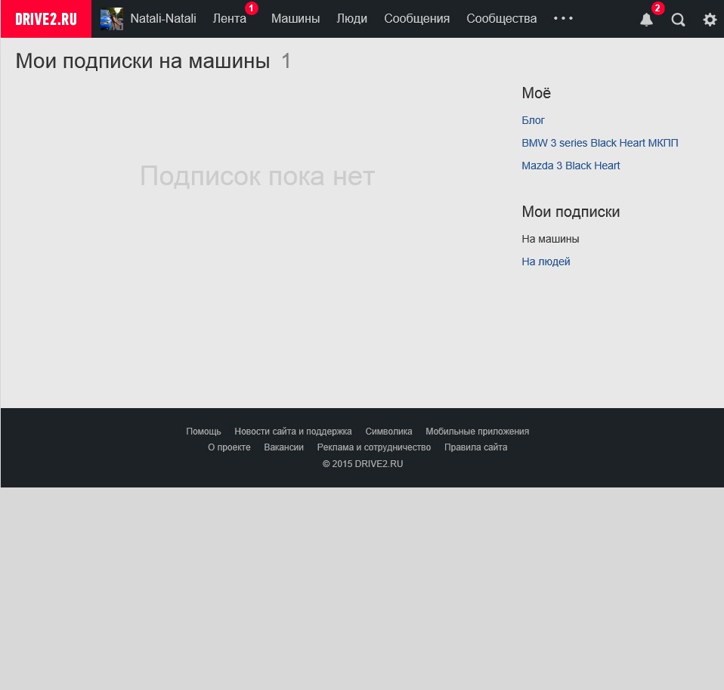Click the Мои подписки на машины heading
The image size is (724, 690).
coord(143,61)
